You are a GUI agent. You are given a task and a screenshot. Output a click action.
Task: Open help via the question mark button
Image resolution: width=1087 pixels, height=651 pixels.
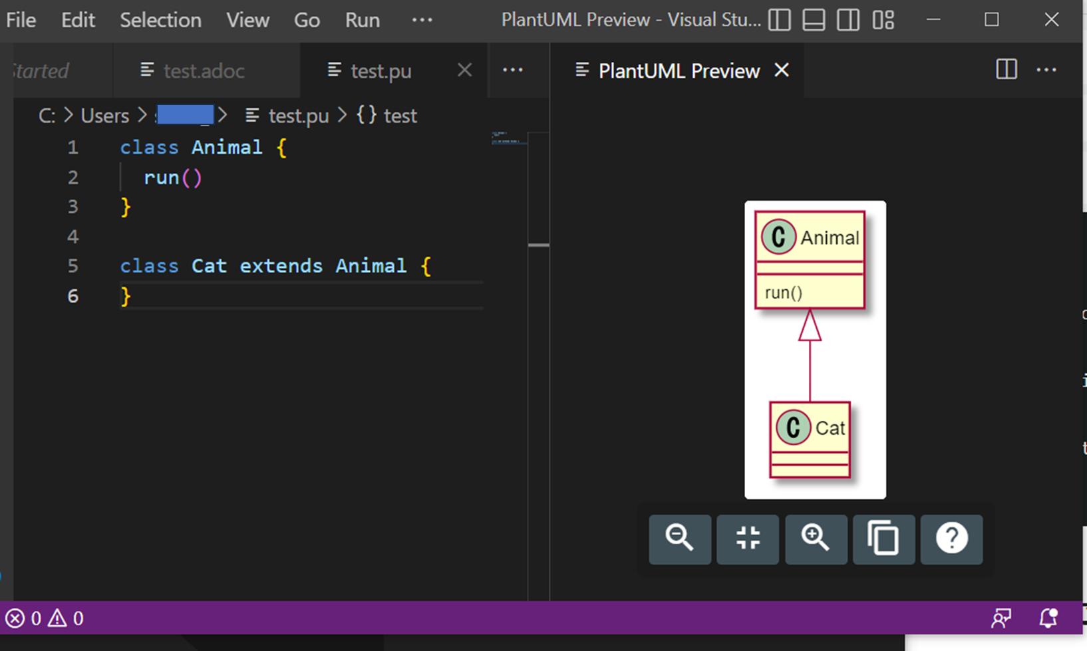pos(951,539)
